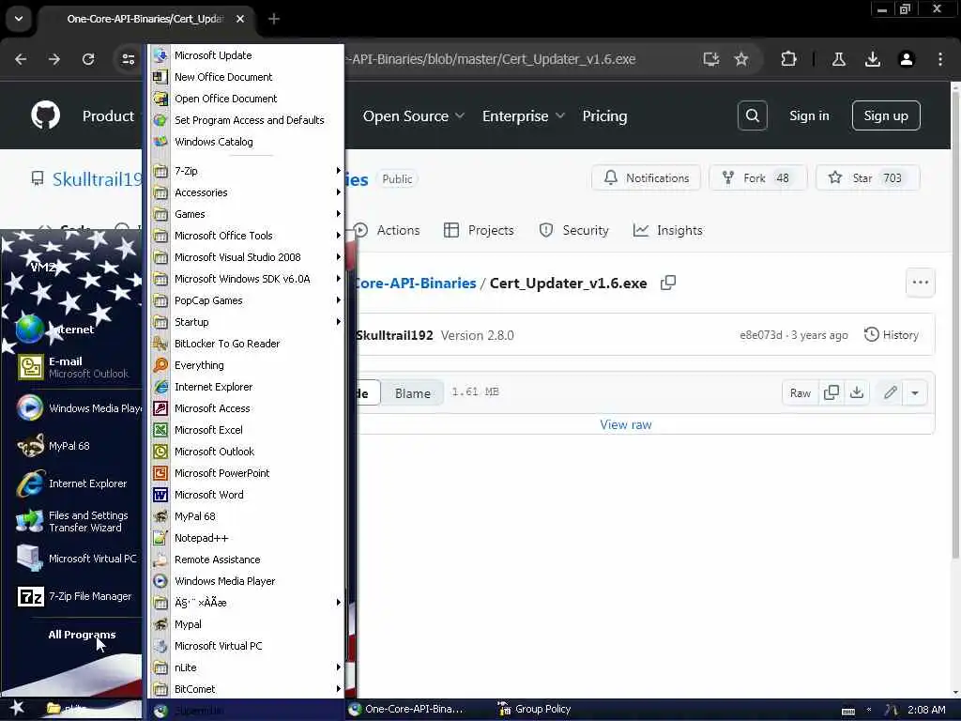Image resolution: width=961 pixels, height=721 pixels.
Task: Click the Microsoft Word icon
Action: pyautogui.click(x=160, y=495)
